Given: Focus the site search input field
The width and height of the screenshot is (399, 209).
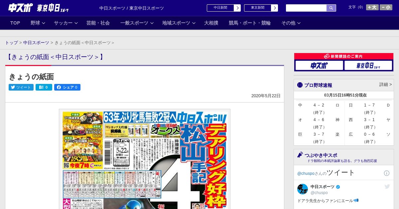Looking at the screenshot, I should [306, 8].
